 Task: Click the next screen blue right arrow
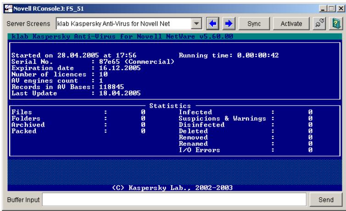(x=229, y=23)
